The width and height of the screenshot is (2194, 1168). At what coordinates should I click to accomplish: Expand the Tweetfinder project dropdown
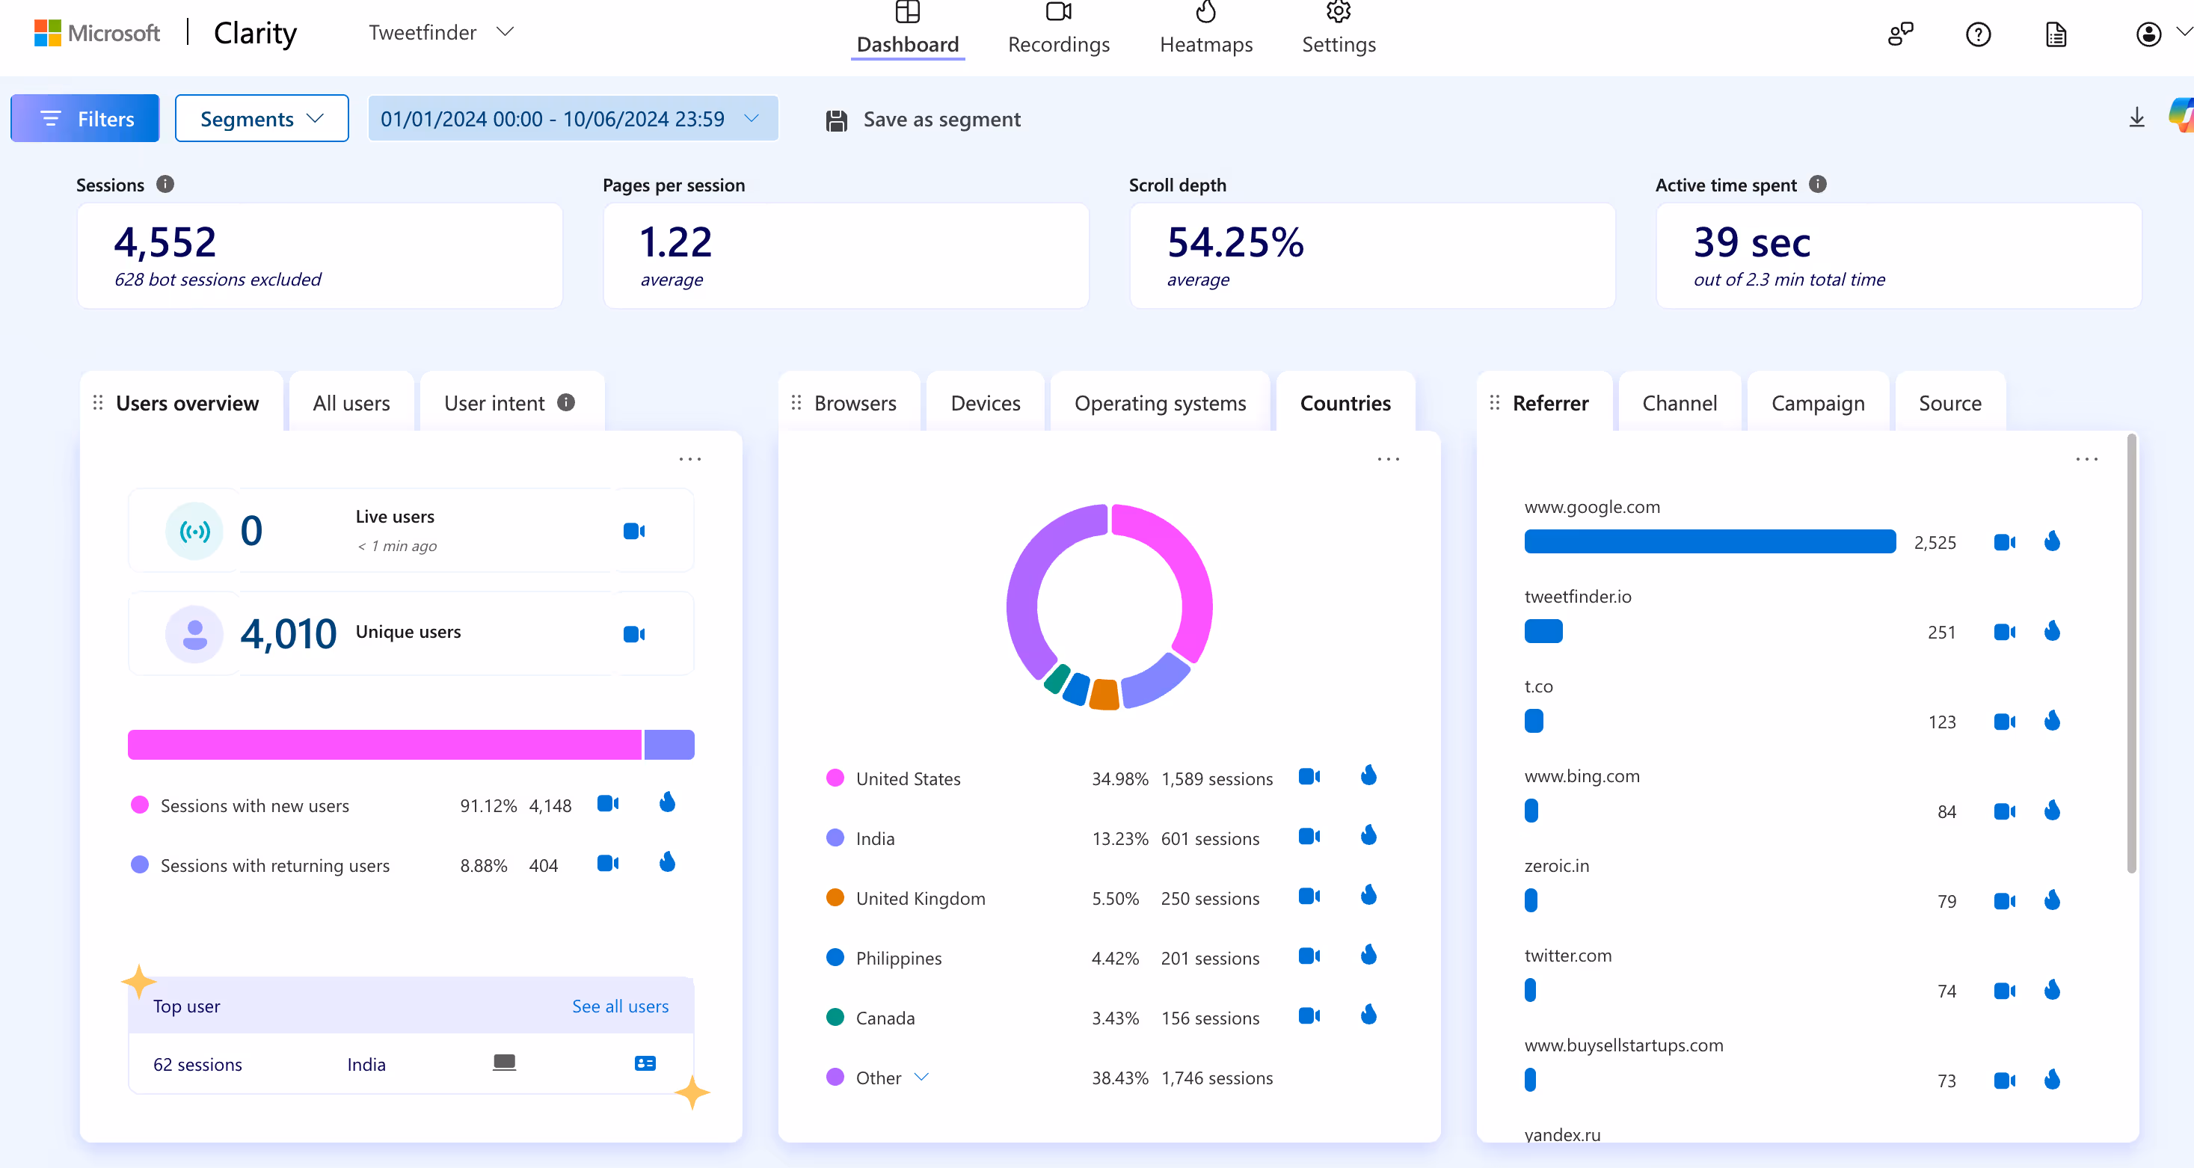coord(505,32)
